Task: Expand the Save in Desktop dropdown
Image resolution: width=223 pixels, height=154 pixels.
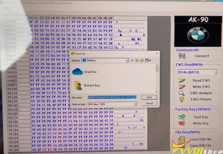Action: [x=127, y=61]
